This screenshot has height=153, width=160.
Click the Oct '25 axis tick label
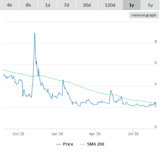pyautogui.click(x=18, y=134)
